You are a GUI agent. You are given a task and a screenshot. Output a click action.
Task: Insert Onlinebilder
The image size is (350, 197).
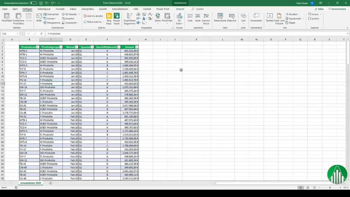coord(51,14)
